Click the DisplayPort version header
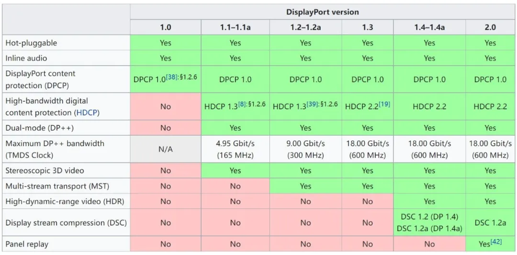Image resolution: width=517 pixels, height=255 pixels. [322, 12]
